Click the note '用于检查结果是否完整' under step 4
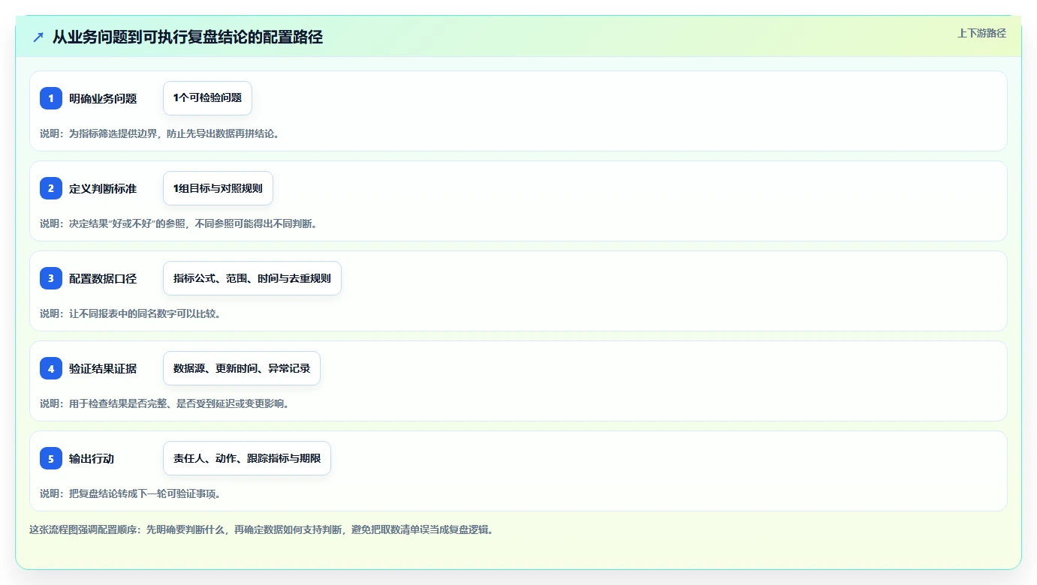This screenshot has width=1037, height=585. coord(164,403)
